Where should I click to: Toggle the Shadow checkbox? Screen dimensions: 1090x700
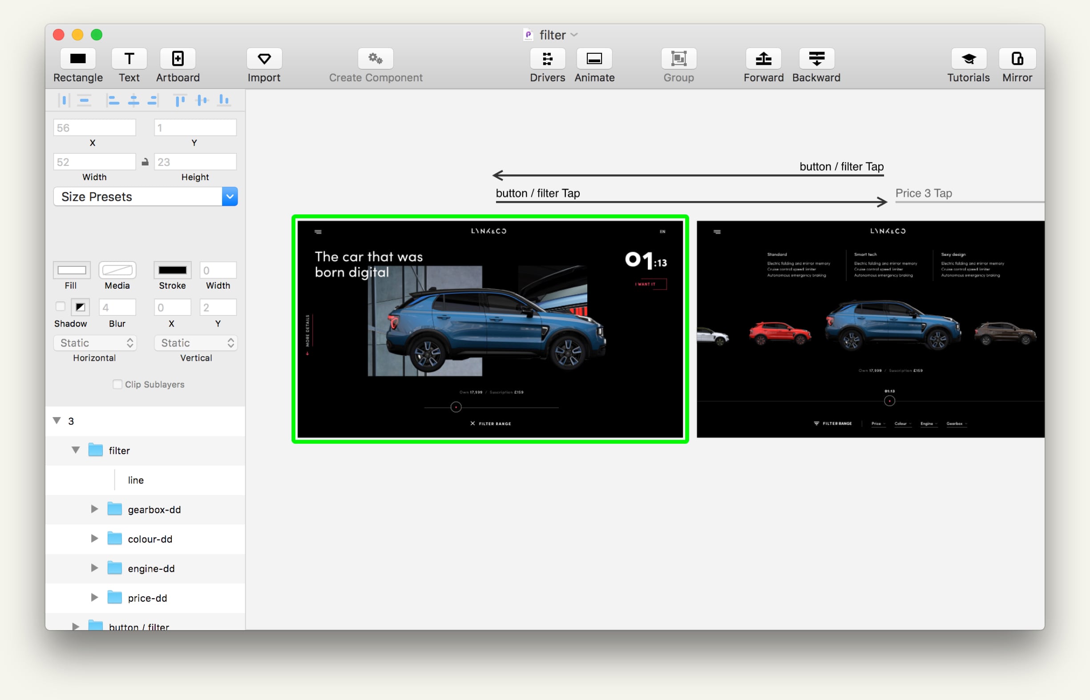click(60, 306)
